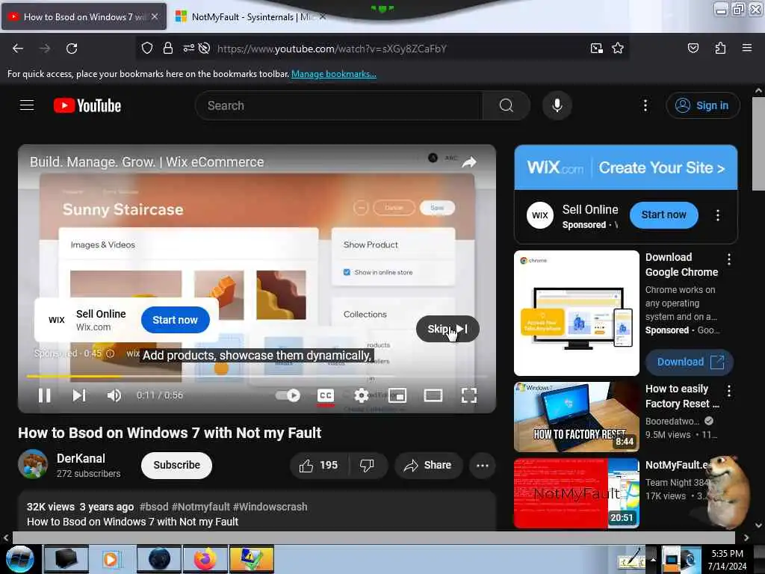Go back with the browser back arrow

pyautogui.click(x=18, y=49)
